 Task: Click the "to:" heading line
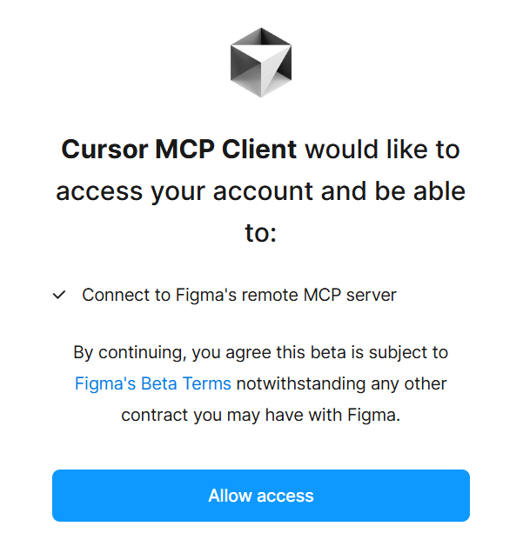(x=261, y=231)
